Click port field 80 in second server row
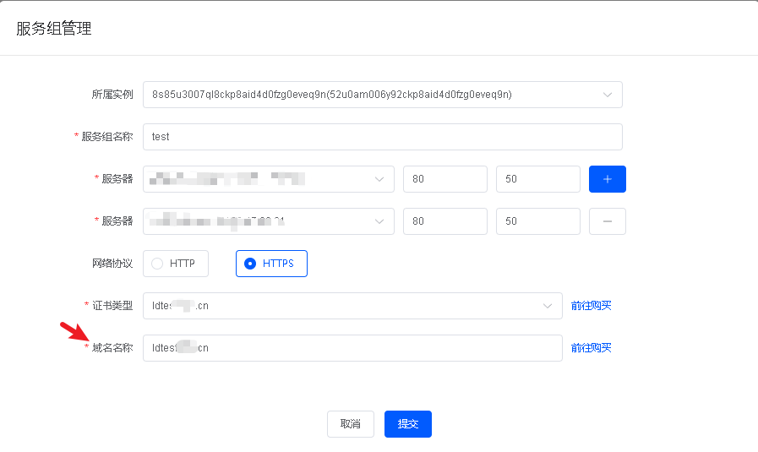This screenshot has width=758, height=452. pyautogui.click(x=444, y=221)
